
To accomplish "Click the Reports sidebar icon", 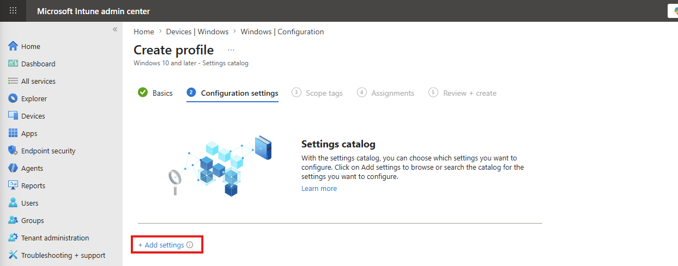I will click(x=13, y=185).
